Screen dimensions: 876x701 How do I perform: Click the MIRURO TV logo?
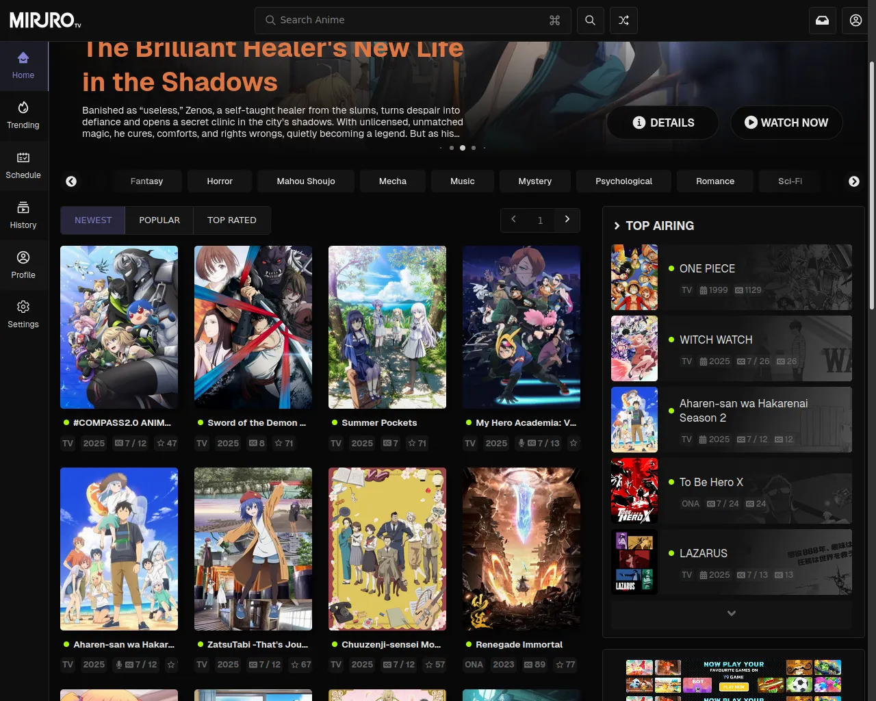tap(46, 21)
